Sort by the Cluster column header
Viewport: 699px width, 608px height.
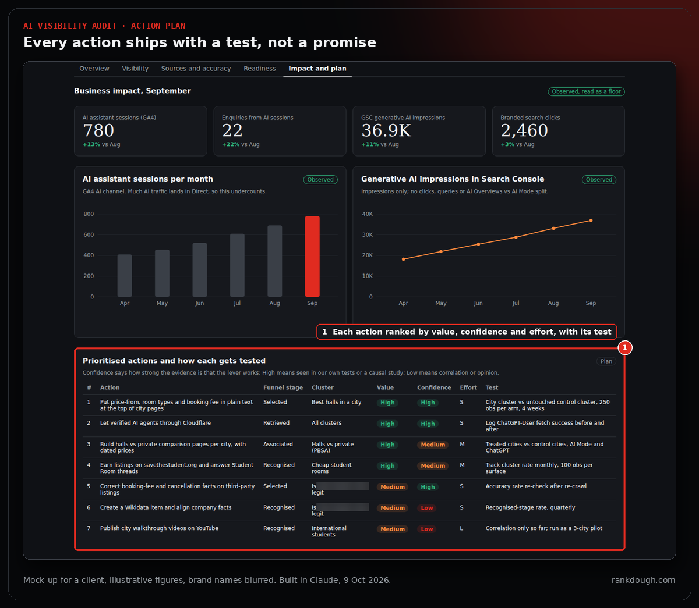[x=323, y=387]
